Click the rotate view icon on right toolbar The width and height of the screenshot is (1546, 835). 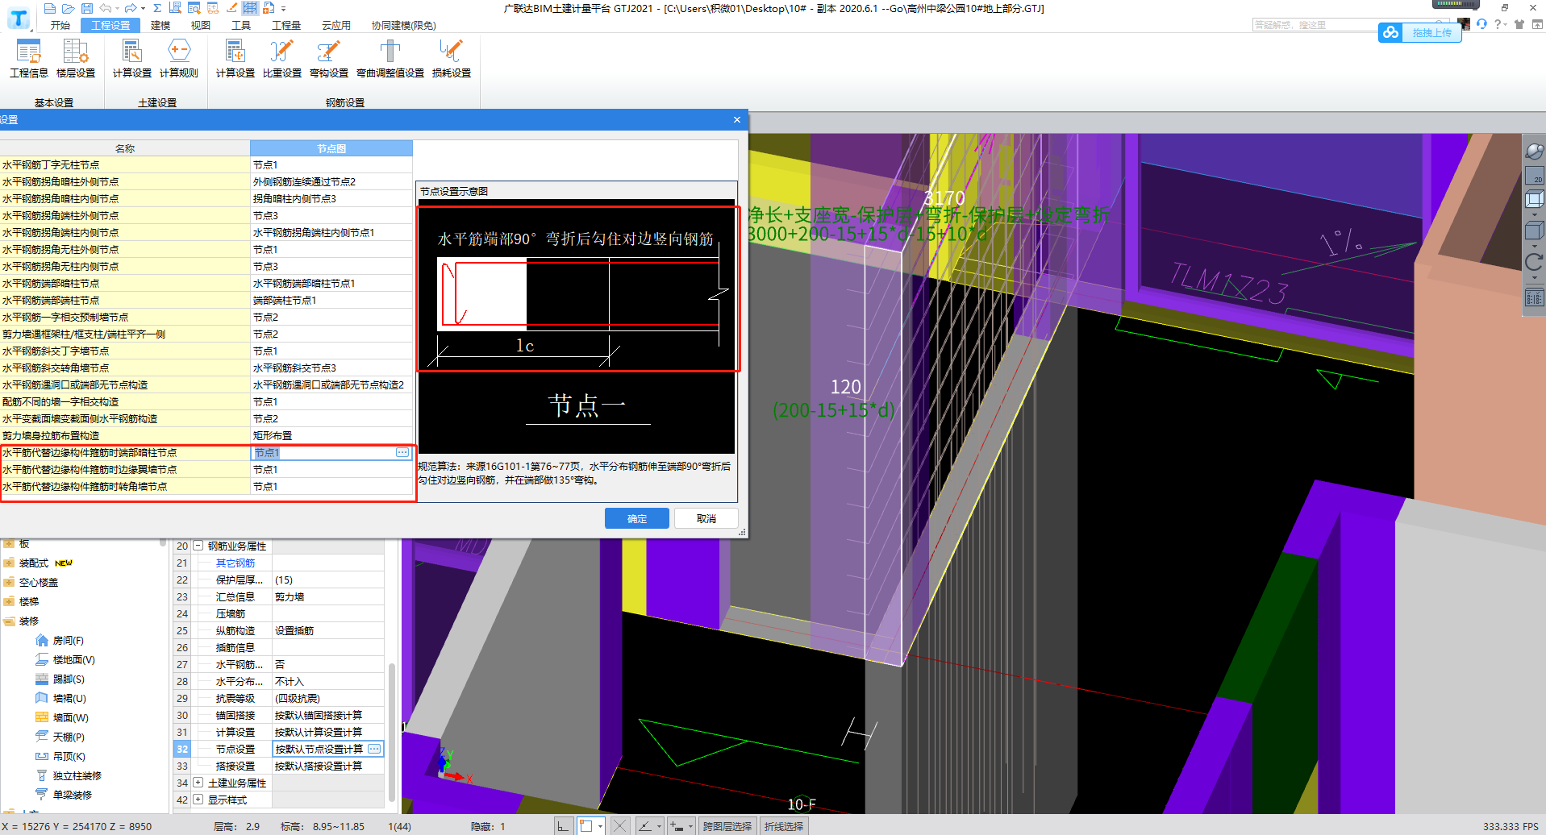tap(1534, 262)
